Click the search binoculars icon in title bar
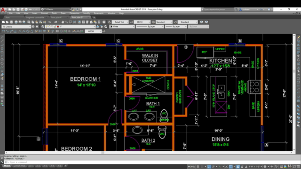301x169 pixels. pyautogui.click(x=236, y=9)
